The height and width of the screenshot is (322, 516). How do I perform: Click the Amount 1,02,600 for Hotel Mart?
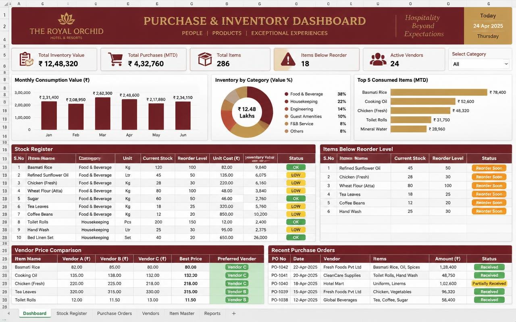[x=448, y=283]
